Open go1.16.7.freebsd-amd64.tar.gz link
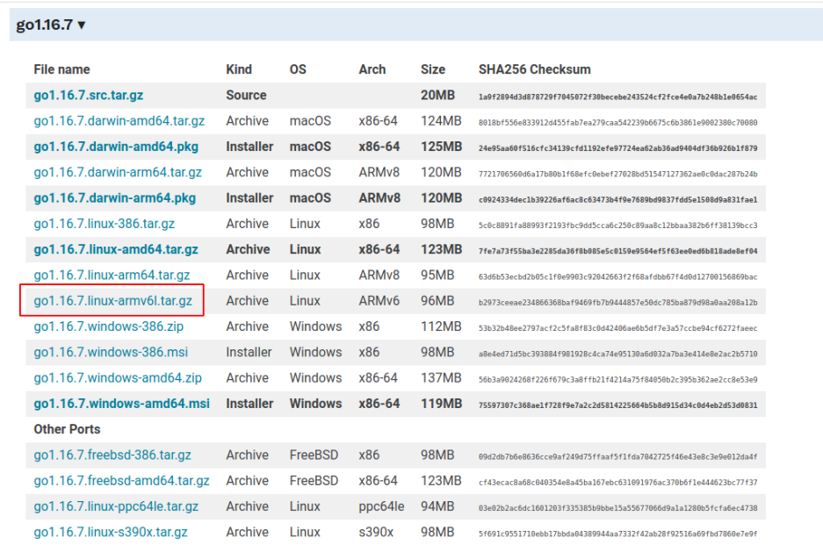Image resolution: width=823 pixels, height=559 pixels. (x=121, y=481)
